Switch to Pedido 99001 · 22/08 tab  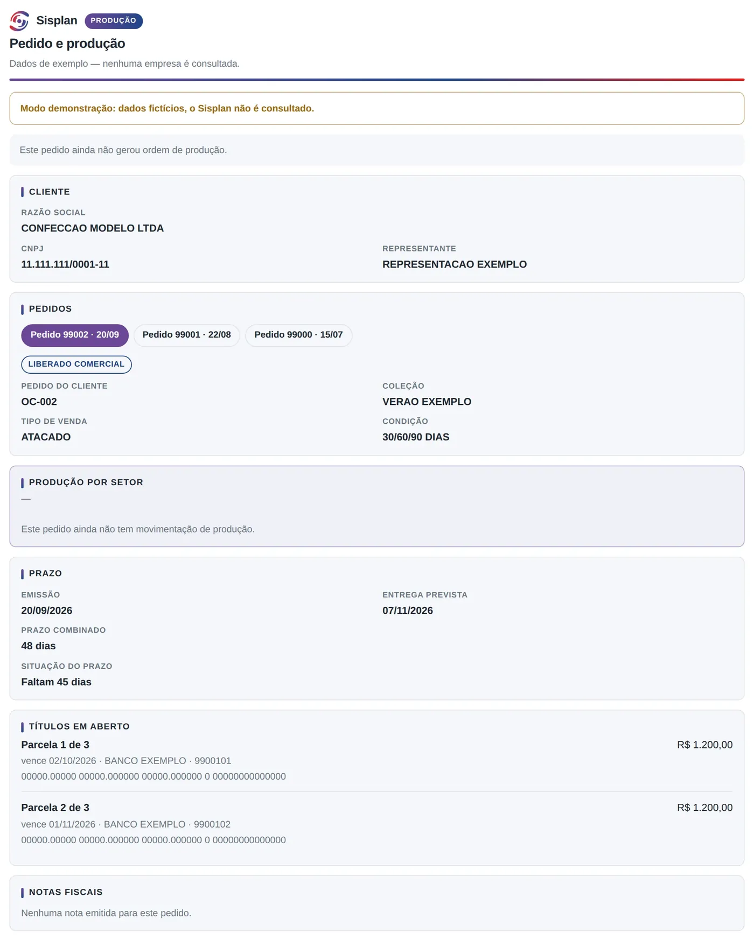(x=187, y=335)
